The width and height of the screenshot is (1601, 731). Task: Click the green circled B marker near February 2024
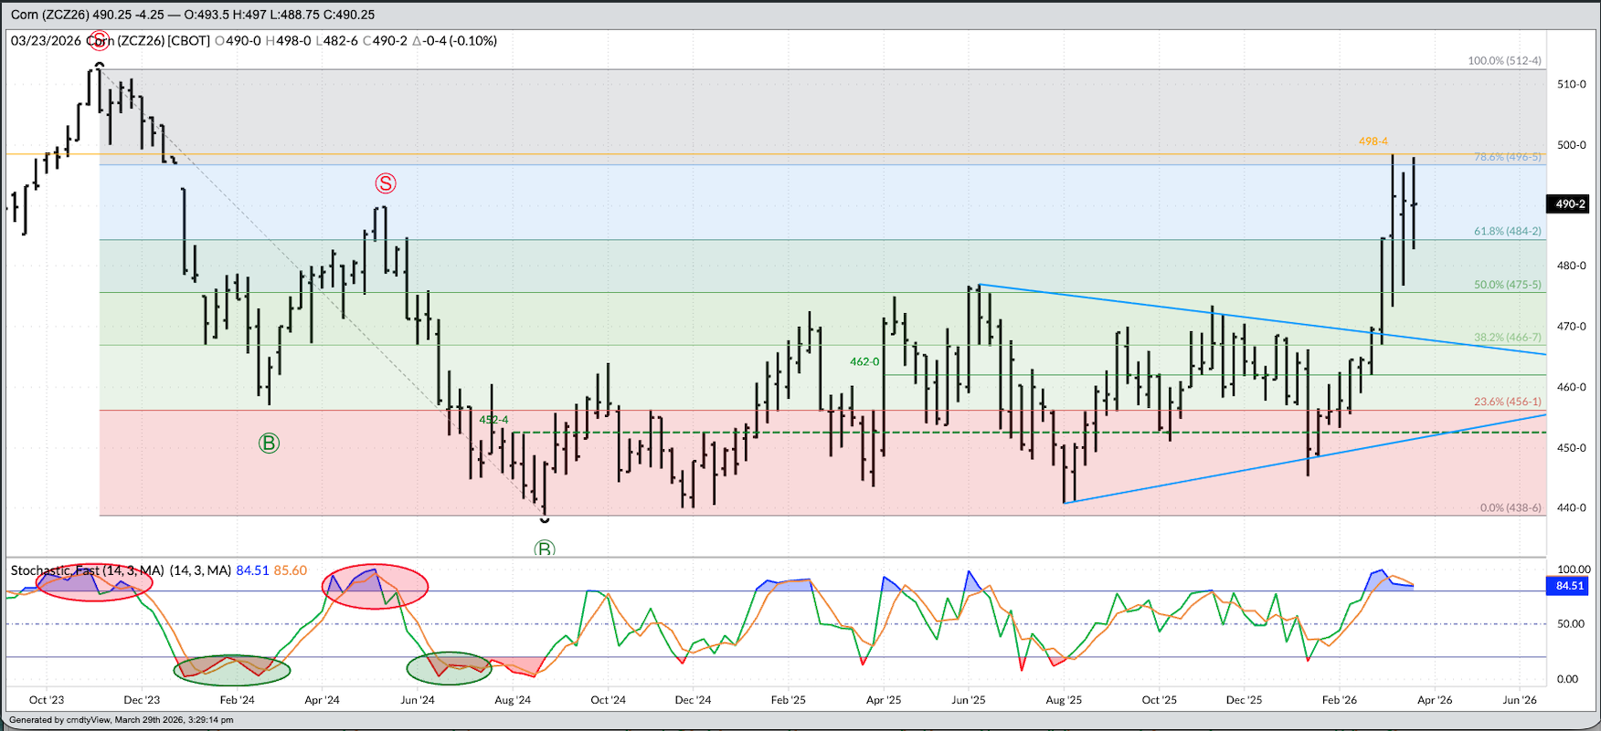click(269, 444)
